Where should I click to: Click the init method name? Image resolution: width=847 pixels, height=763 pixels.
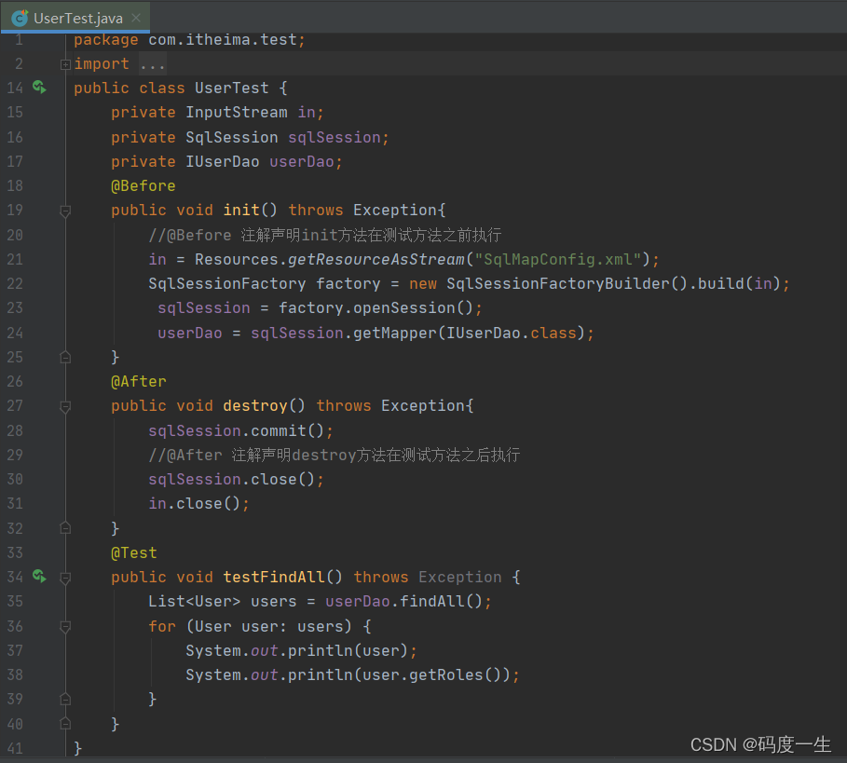tap(241, 210)
